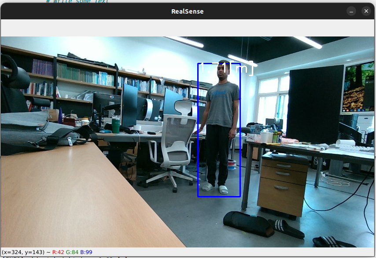376x258 pixels.
Task: Minimize the RealSense window
Action: pyautogui.click(x=351, y=11)
